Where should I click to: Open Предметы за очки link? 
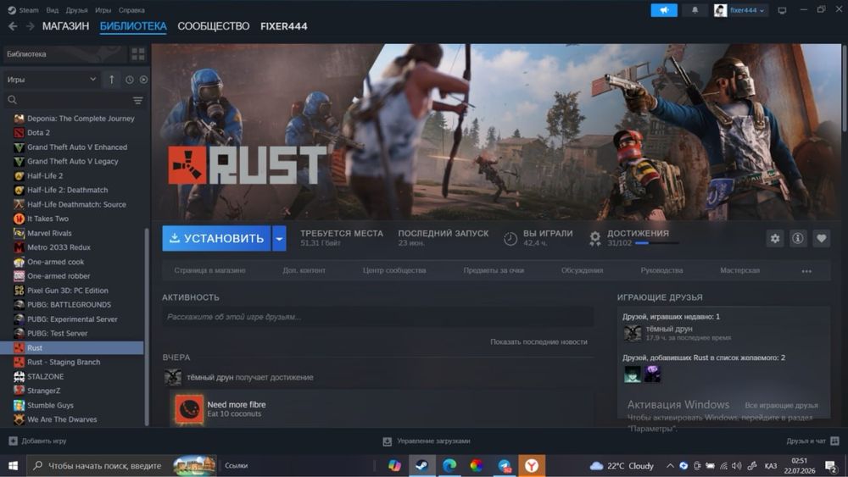pos(494,270)
